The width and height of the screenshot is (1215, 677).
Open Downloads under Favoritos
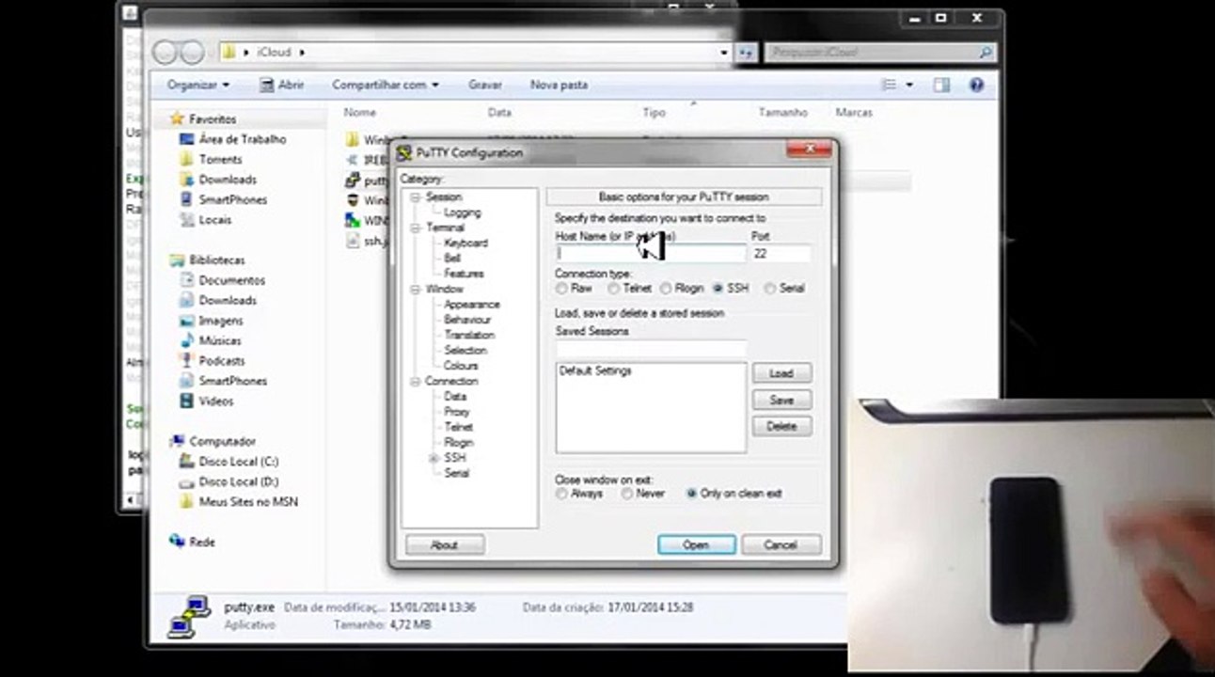[228, 180]
